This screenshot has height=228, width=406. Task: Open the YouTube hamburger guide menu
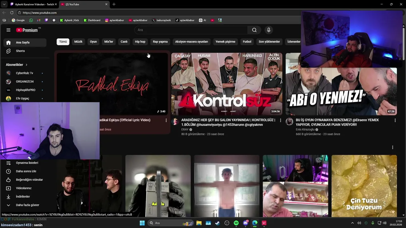[x=9, y=30]
